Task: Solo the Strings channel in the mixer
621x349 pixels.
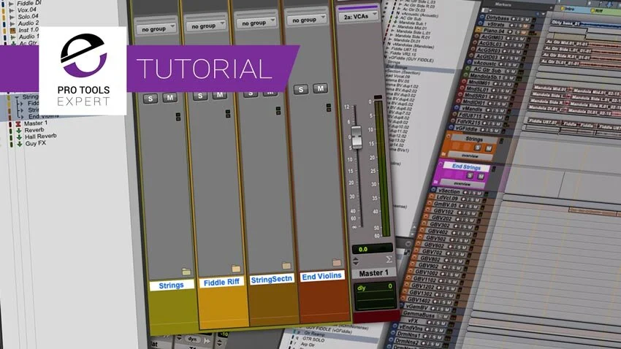Action: [x=150, y=99]
